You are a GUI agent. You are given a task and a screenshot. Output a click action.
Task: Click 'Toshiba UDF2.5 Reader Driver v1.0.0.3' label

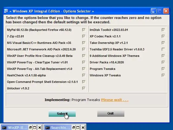tap(117, 49)
